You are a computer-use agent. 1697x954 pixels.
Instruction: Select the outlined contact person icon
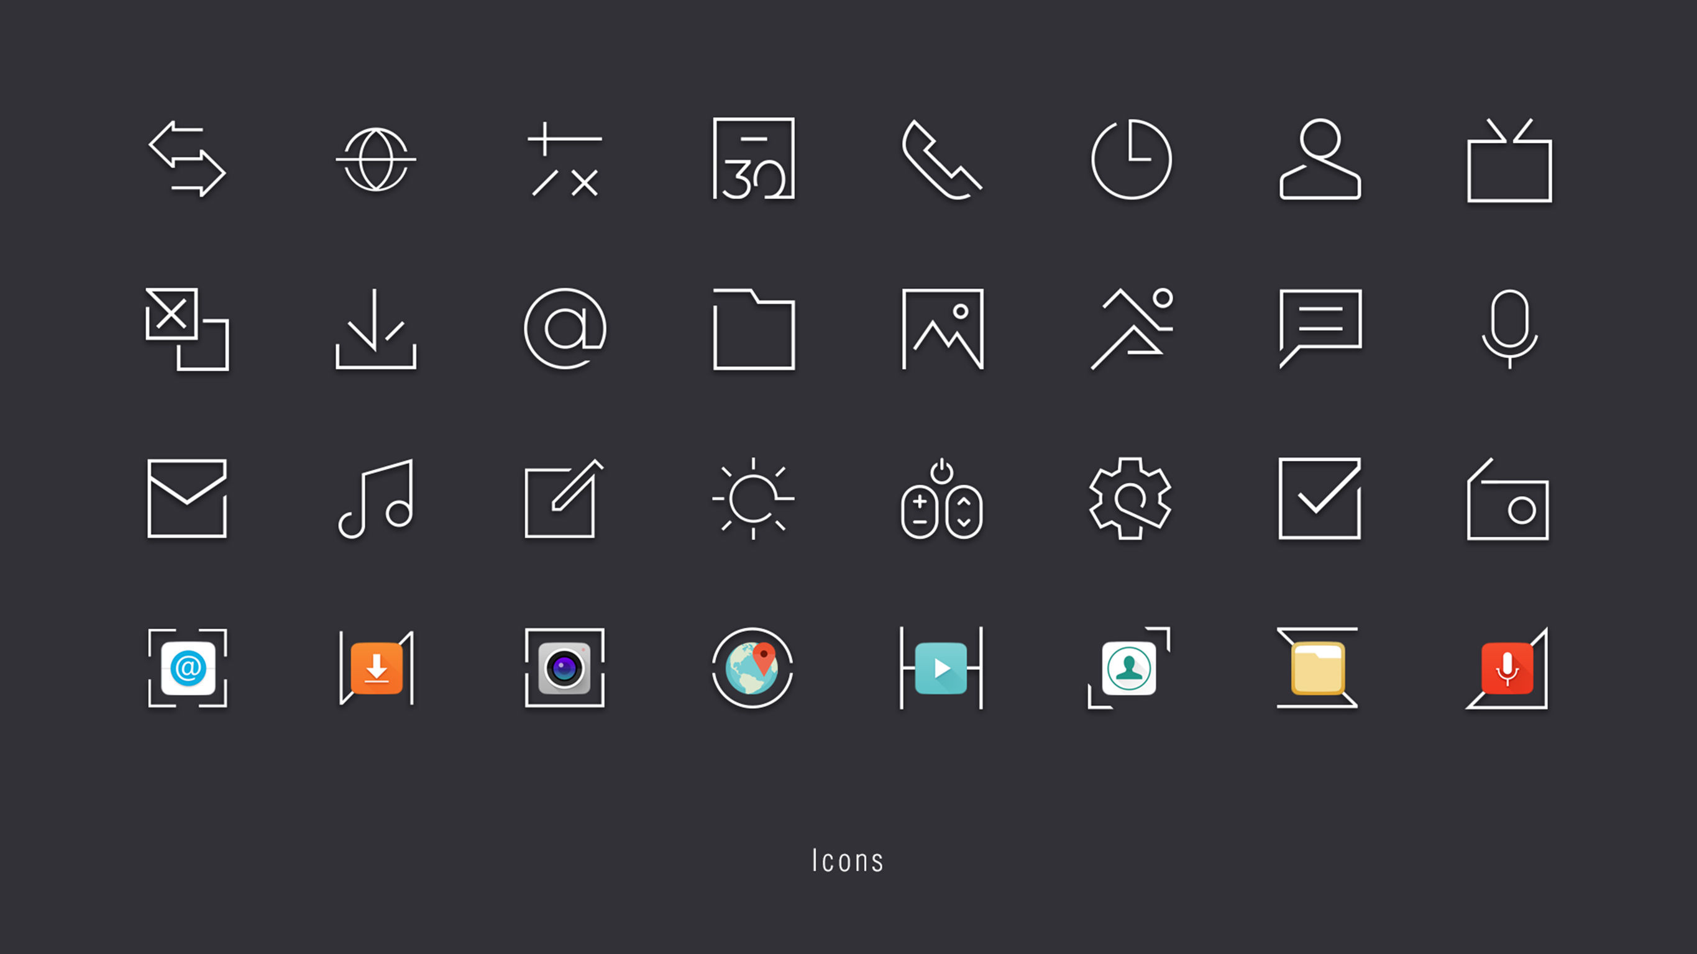(x=1320, y=158)
